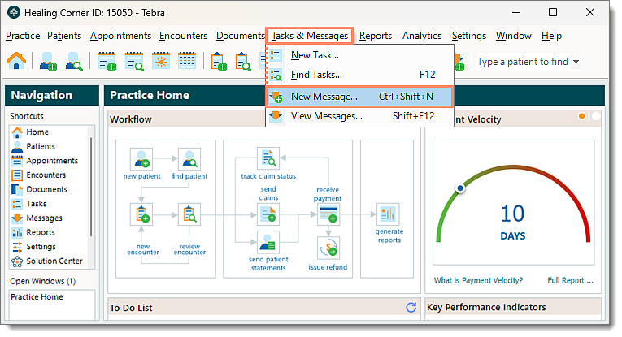Open the Appointments menu in the menu bar
This screenshot has height=337, width=622.
120,36
